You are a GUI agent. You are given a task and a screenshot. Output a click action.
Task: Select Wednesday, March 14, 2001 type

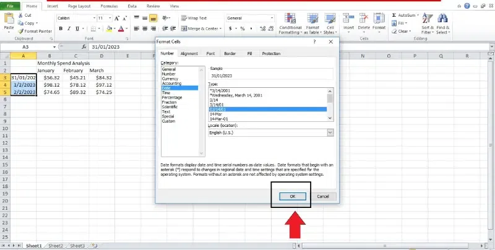(237, 95)
